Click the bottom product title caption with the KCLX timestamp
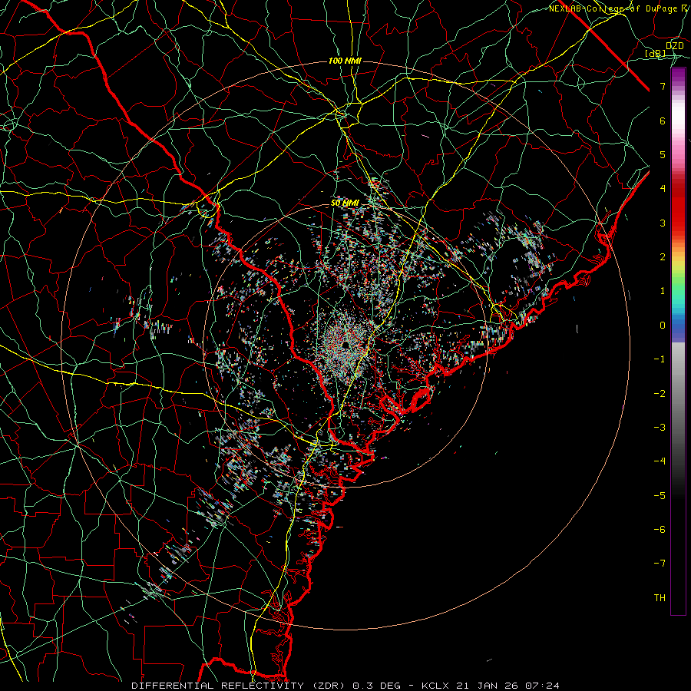Screen dimensions: 691x691 [345, 686]
